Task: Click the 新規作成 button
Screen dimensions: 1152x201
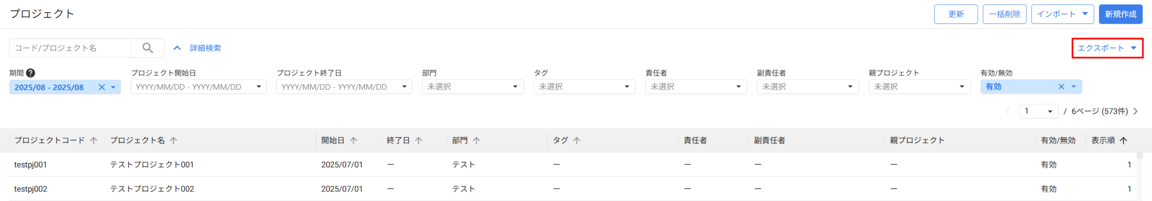Action: 1120,14
